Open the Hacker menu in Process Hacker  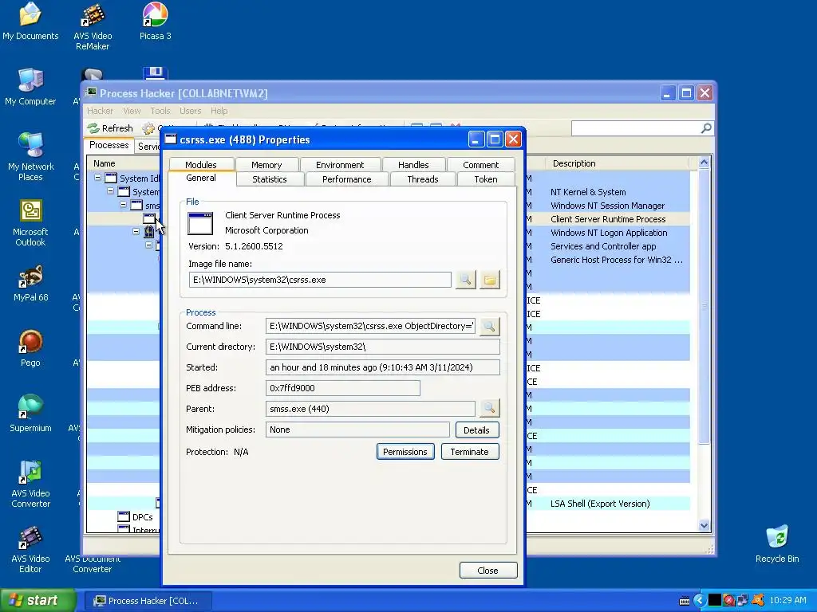click(100, 111)
